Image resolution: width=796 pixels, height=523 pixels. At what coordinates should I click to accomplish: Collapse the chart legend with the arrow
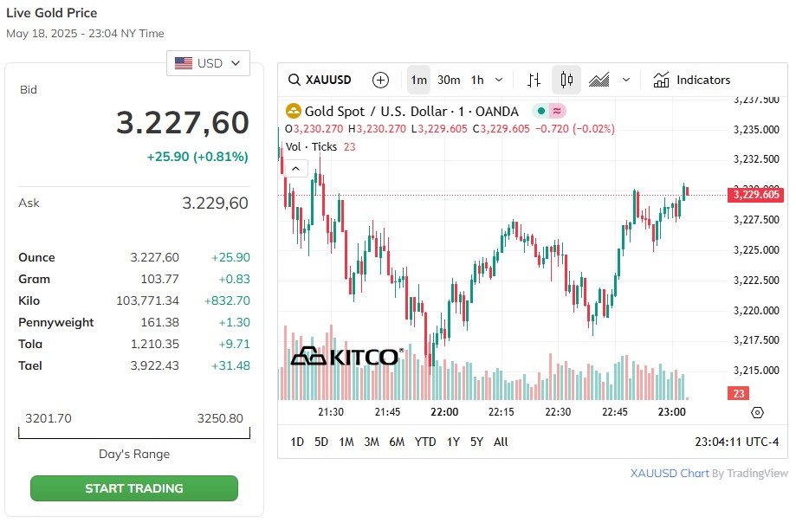click(296, 168)
